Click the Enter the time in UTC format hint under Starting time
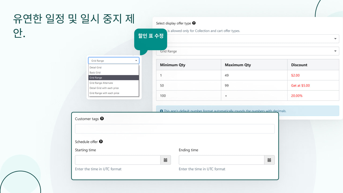 point(98,169)
